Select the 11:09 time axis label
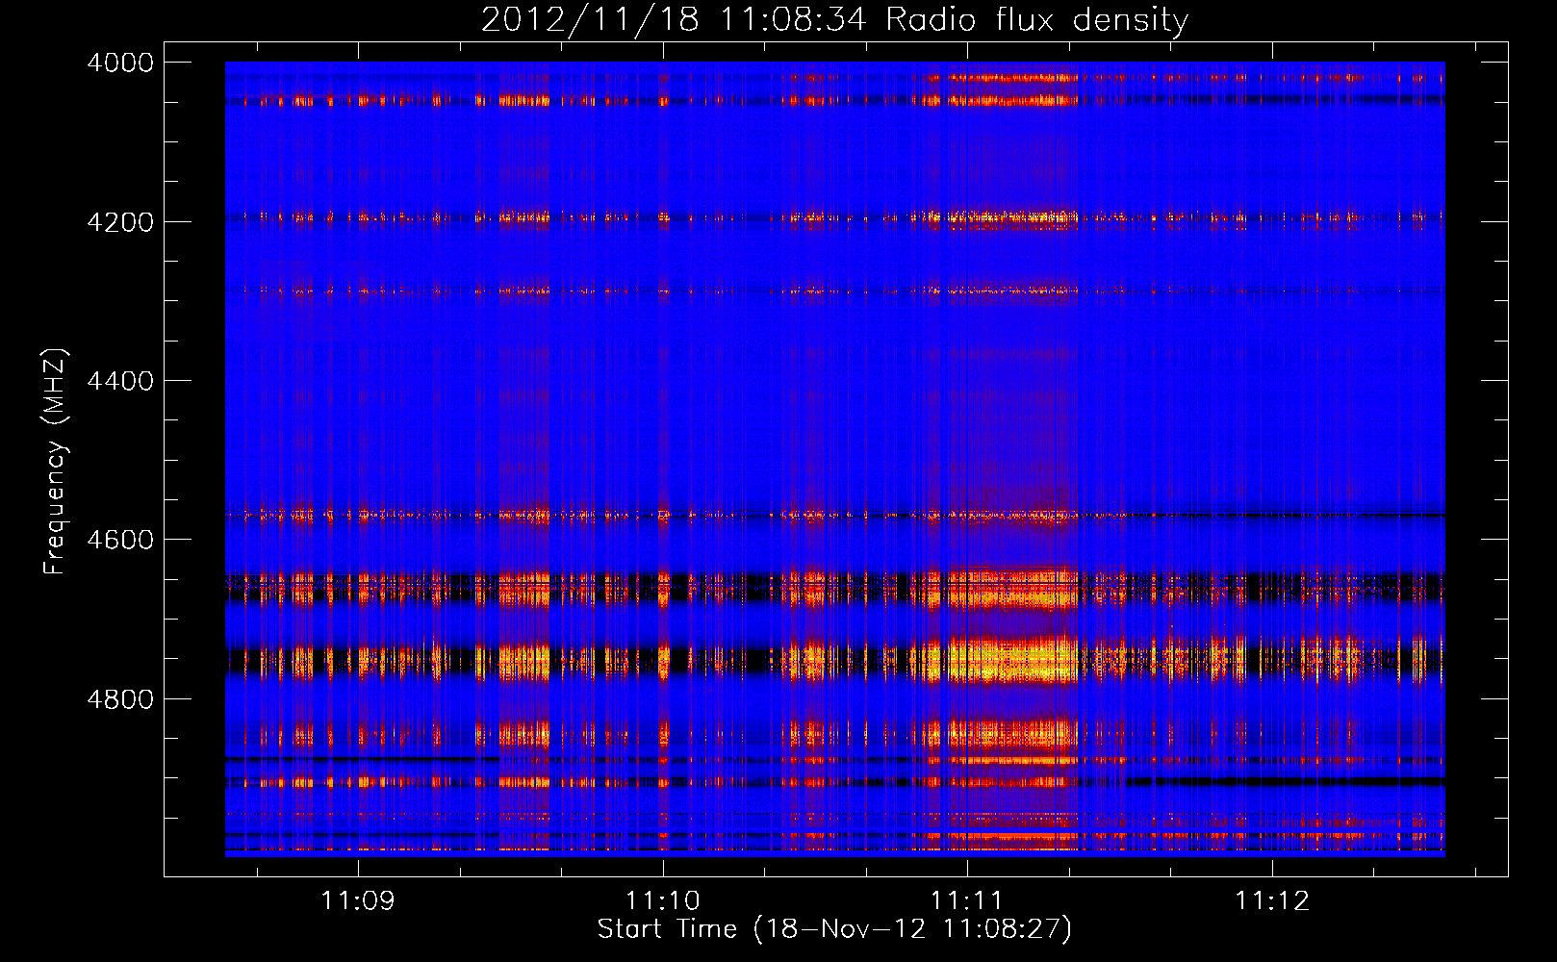The height and width of the screenshot is (962, 1557). tap(358, 901)
